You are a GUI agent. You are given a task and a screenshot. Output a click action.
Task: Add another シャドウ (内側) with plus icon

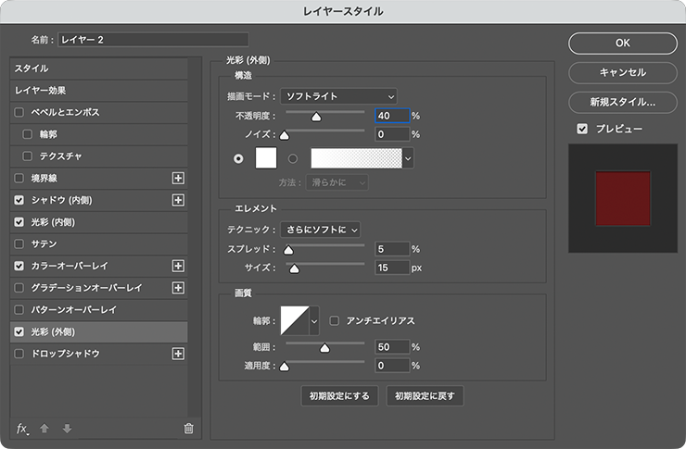pos(179,200)
